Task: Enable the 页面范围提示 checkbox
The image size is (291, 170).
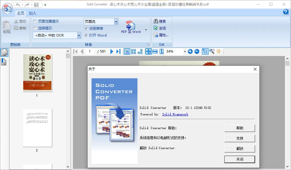Action: [x=35, y=21]
